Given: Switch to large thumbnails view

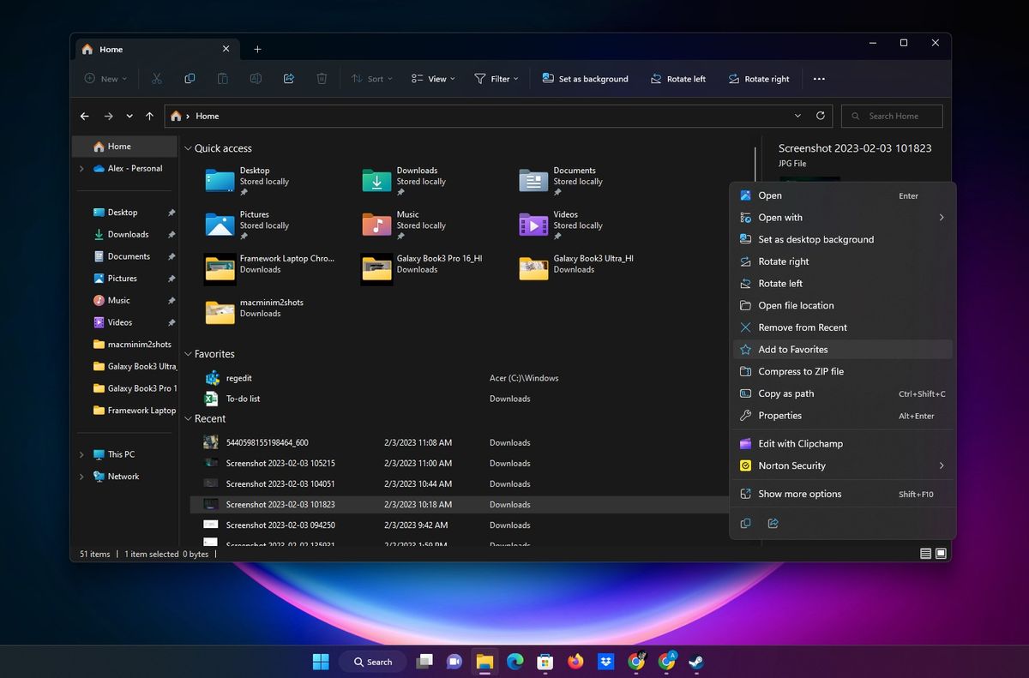Looking at the screenshot, I should [x=941, y=554].
